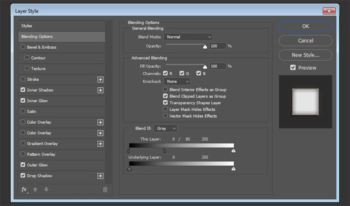Click the Fill Opacity slider handle

point(205,67)
